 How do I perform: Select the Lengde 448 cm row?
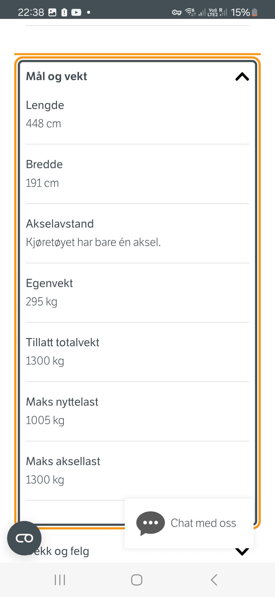pyautogui.click(x=137, y=114)
